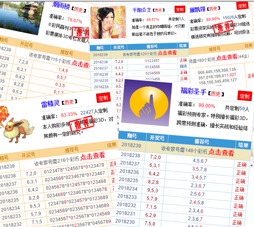Click 2018235 in 雷精灵 table
Viewport: 254px width, 227px height.
click(10, 201)
